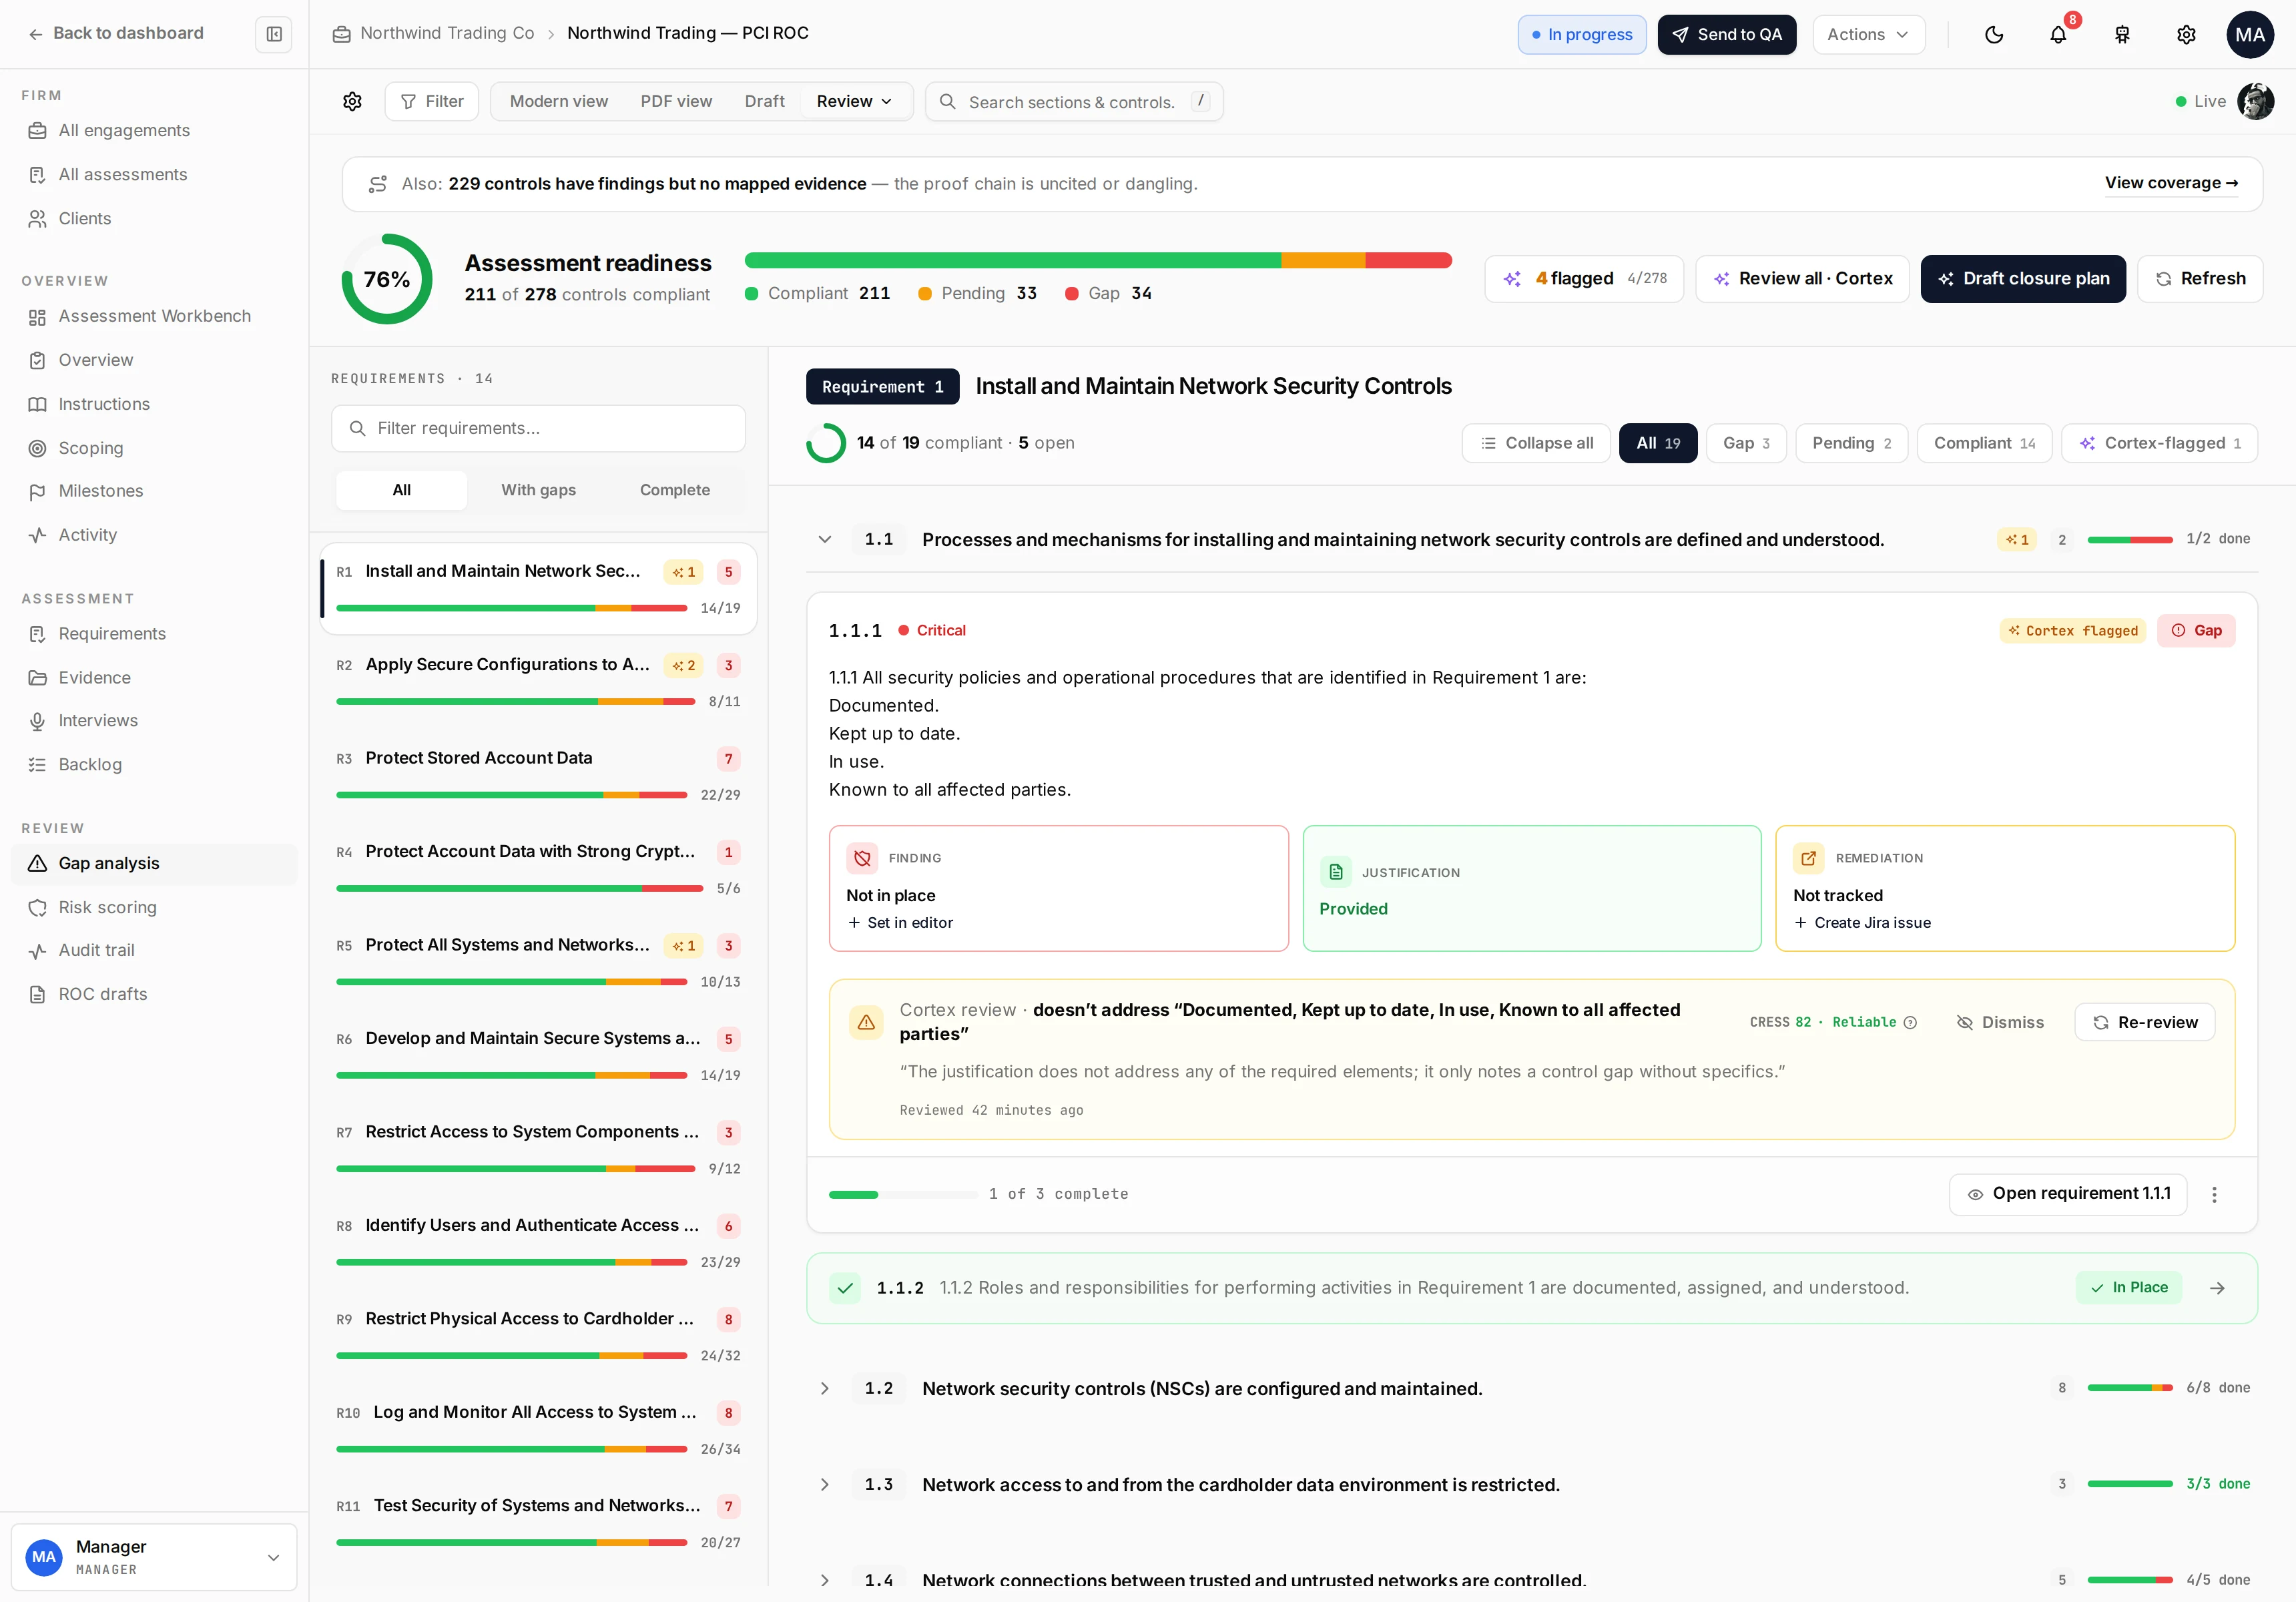Open Activity in sidebar

pyautogui.click(x=154, y=535)
